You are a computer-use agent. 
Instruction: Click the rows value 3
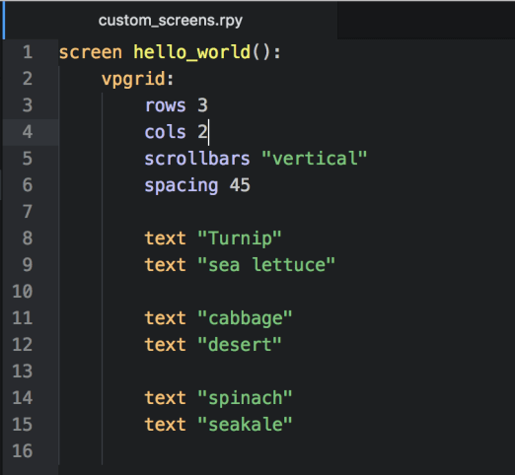202,105
